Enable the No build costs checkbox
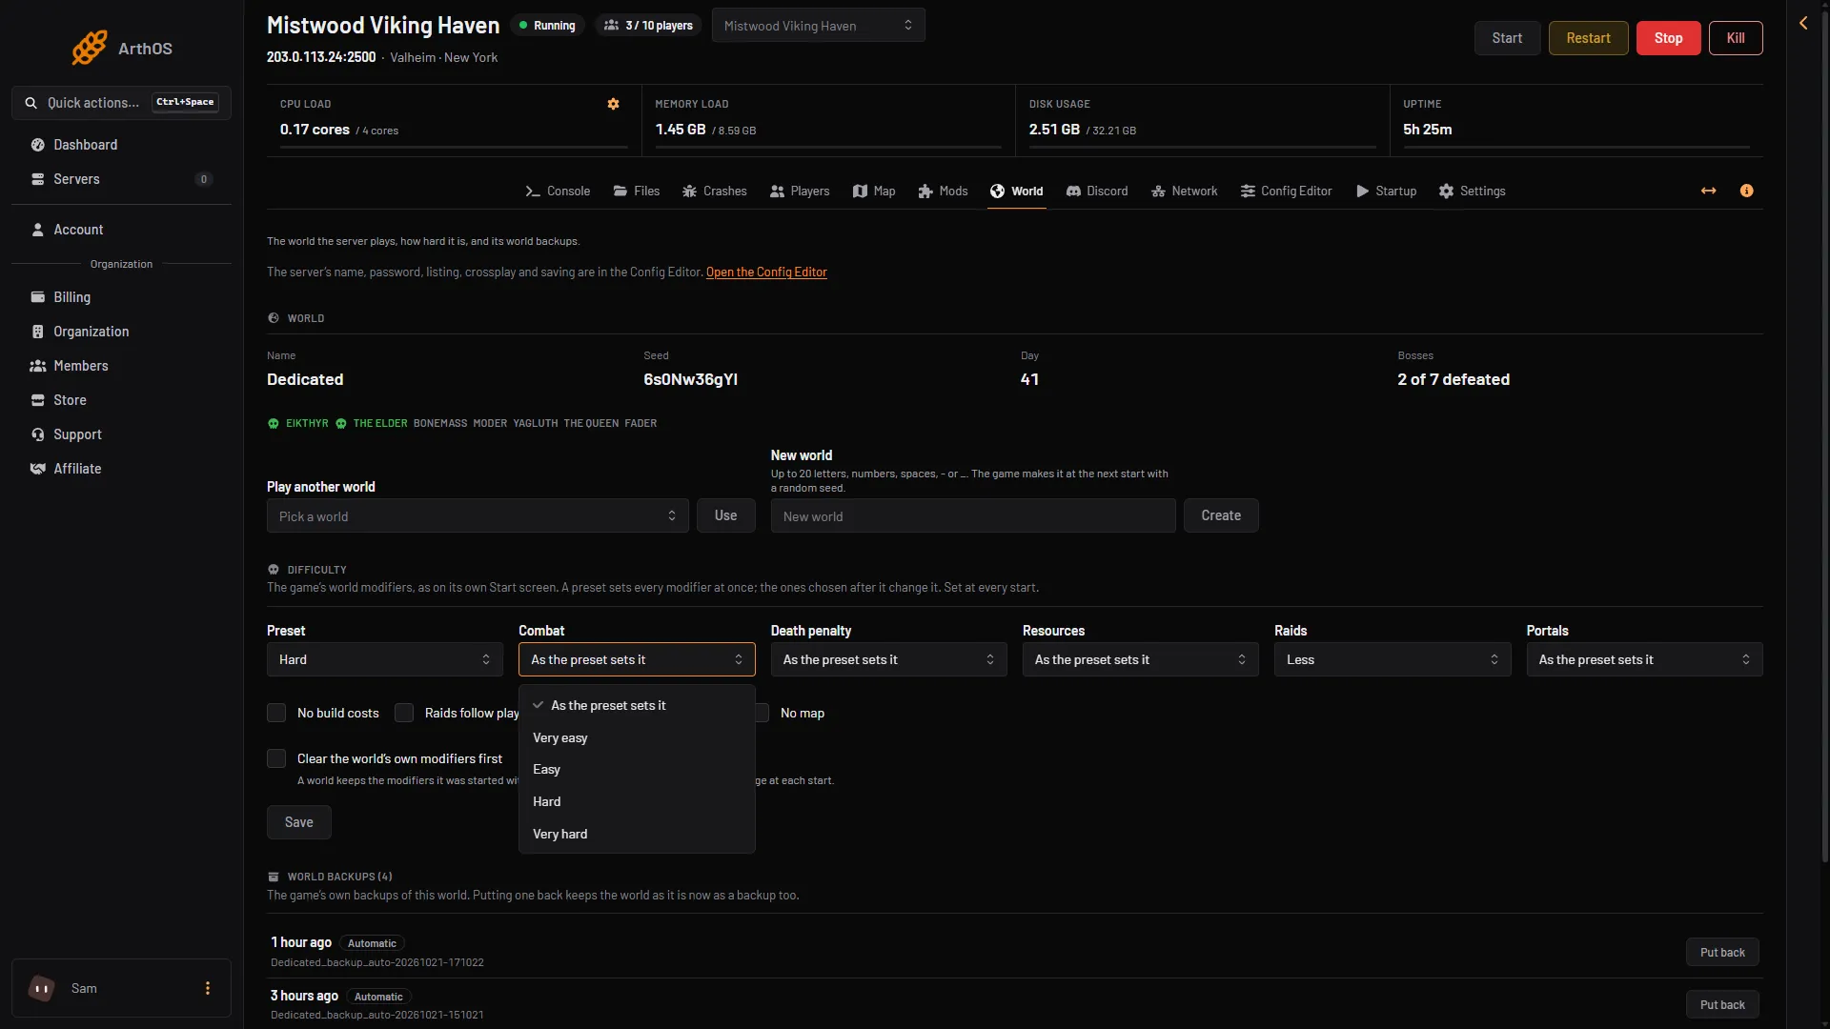 [x=276, y=713]
